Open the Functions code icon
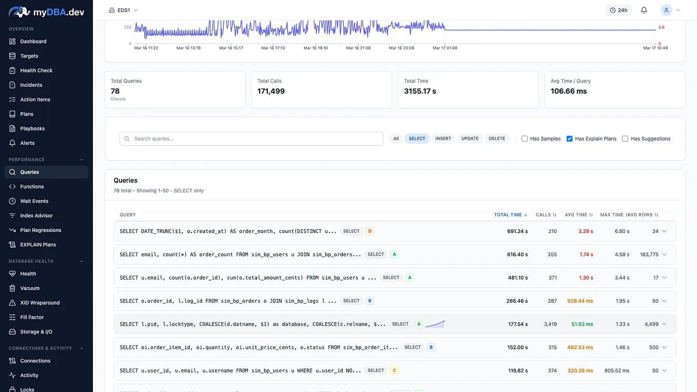The image size is (697, 392). [x=12, y=187]
